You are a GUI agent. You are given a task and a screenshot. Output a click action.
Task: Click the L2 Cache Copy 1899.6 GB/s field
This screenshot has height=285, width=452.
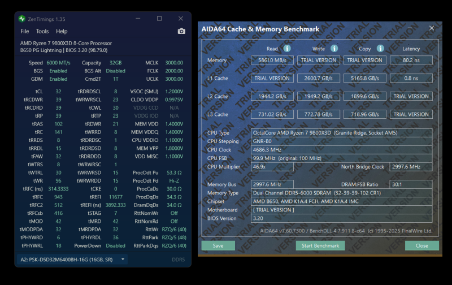(x=364, y=96)
